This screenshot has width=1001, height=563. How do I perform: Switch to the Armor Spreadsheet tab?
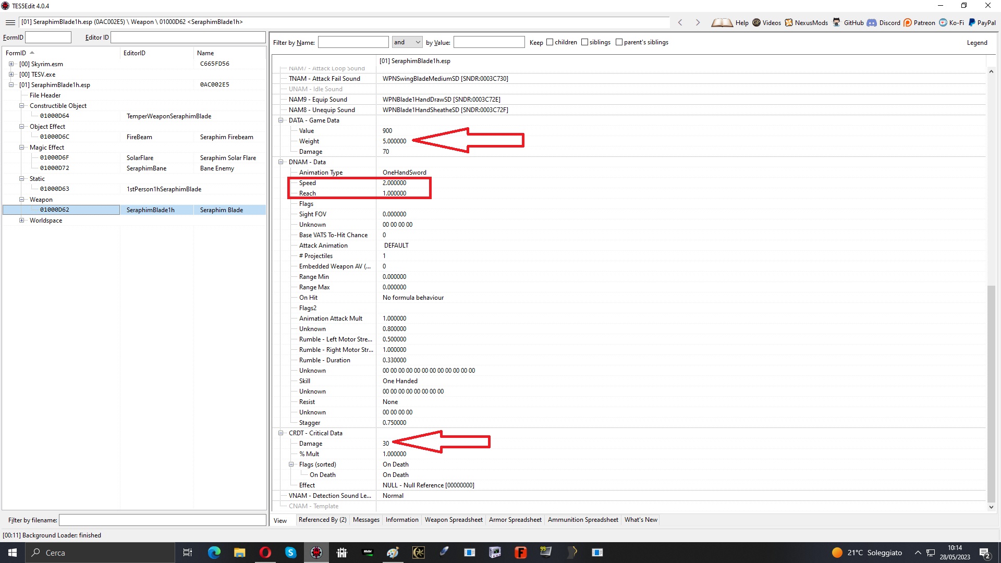click(x=515, y=520)
